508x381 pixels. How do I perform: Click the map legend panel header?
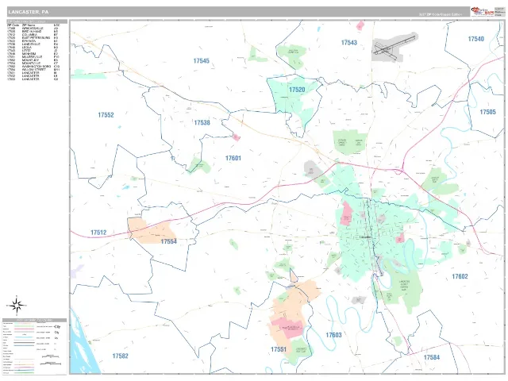(x=35, y=320)
